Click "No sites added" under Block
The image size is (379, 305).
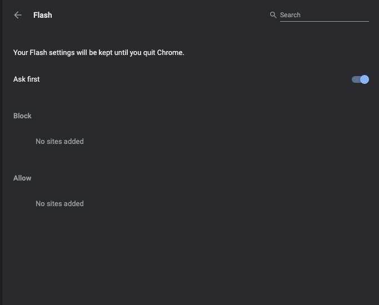(x=59, y=142)
